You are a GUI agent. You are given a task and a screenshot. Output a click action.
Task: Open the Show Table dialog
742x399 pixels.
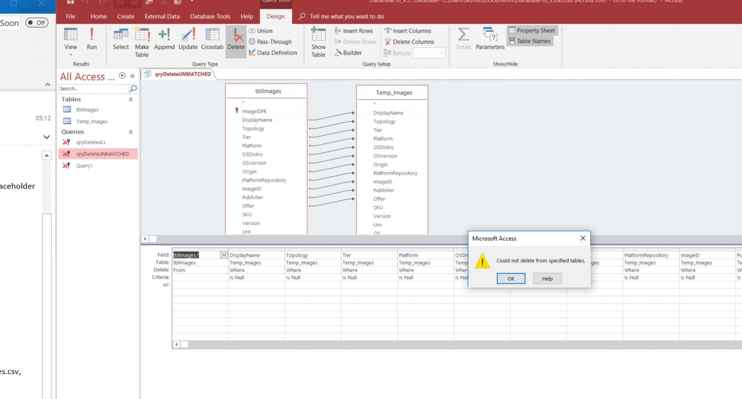318,40
